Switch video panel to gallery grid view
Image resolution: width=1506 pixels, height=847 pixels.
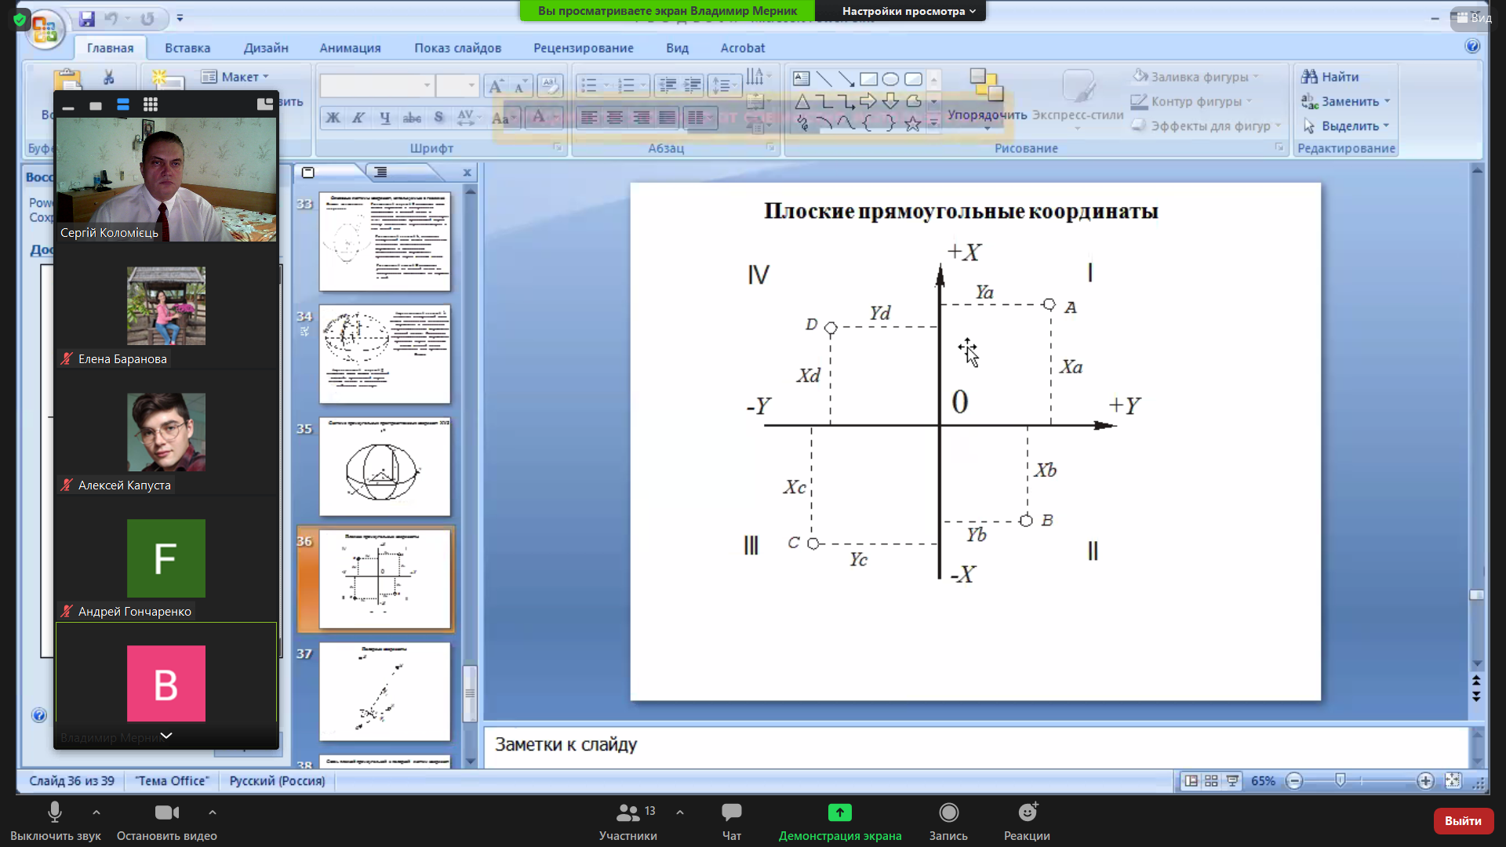[x=151, y=104]
